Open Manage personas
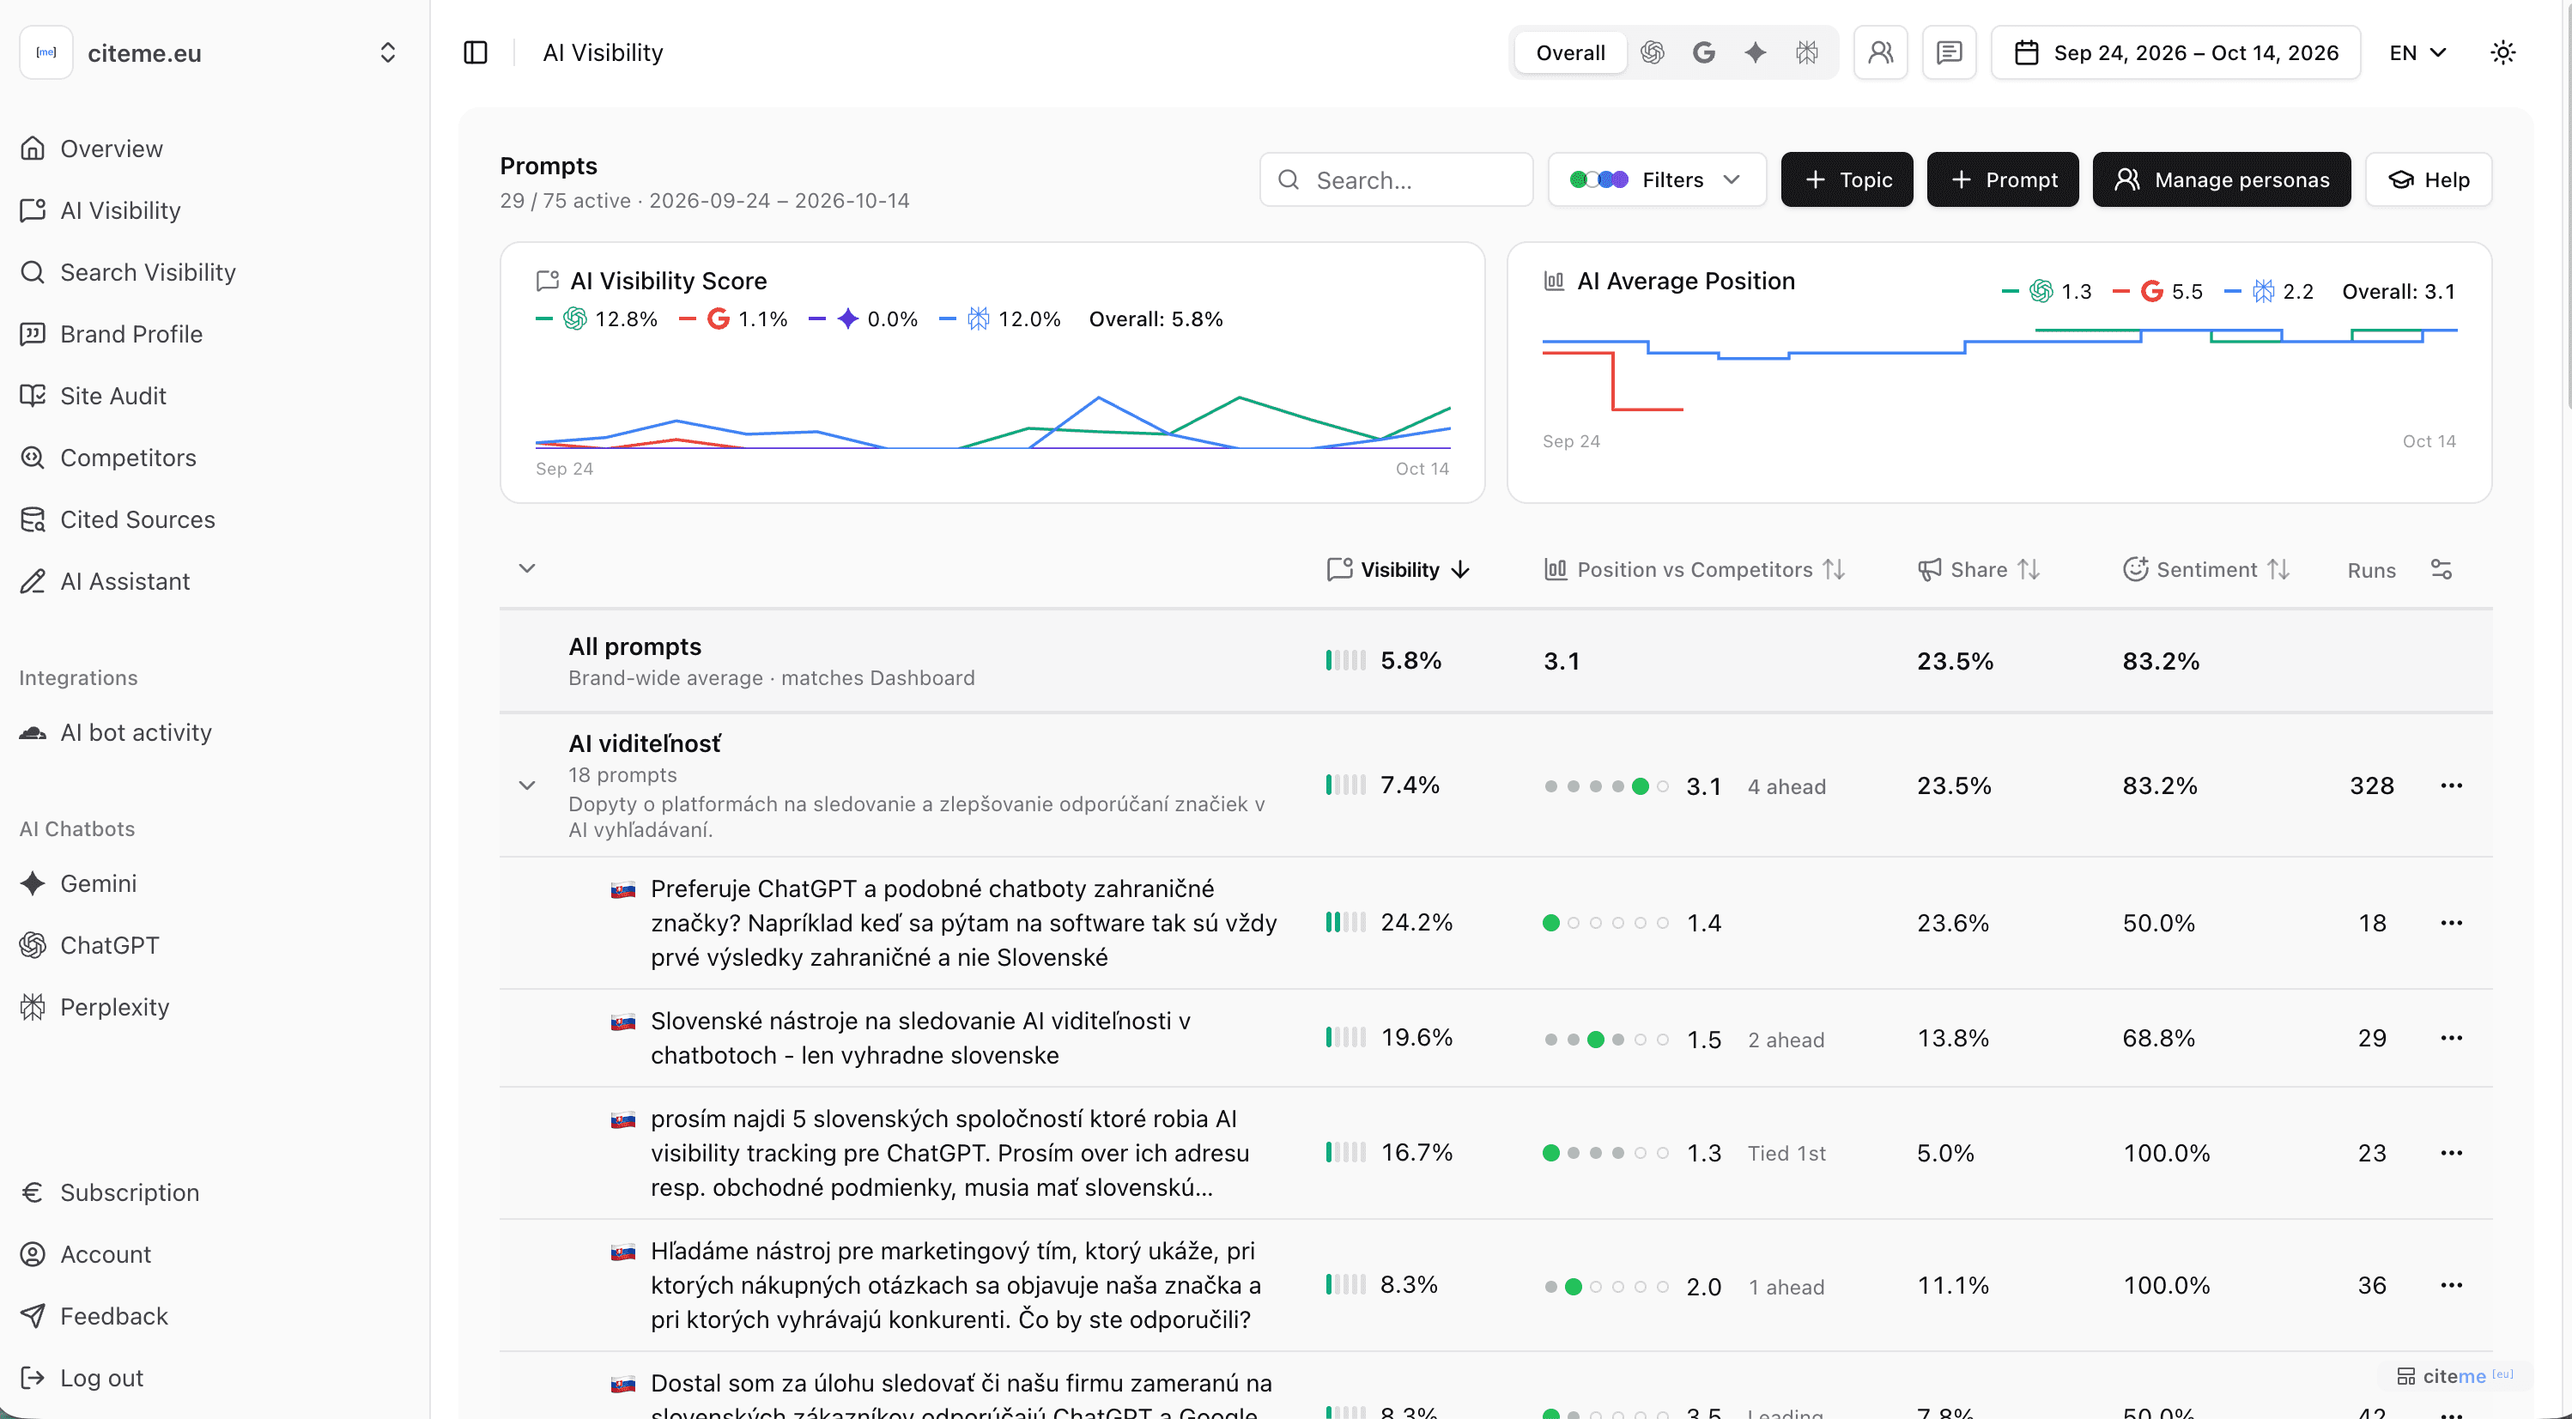The image size is (2572, 1419). click(2222, 179)
